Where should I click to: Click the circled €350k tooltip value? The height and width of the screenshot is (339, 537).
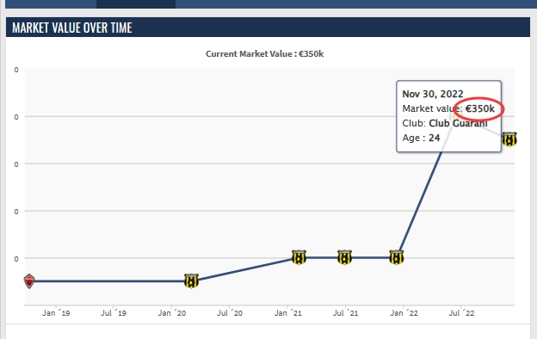click(480, 108)
